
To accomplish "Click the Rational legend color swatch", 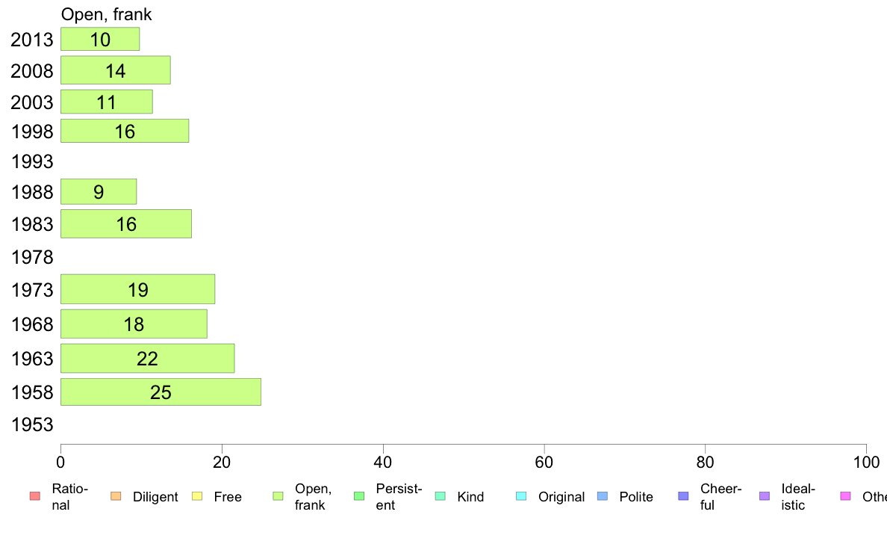I will point(35,496).
